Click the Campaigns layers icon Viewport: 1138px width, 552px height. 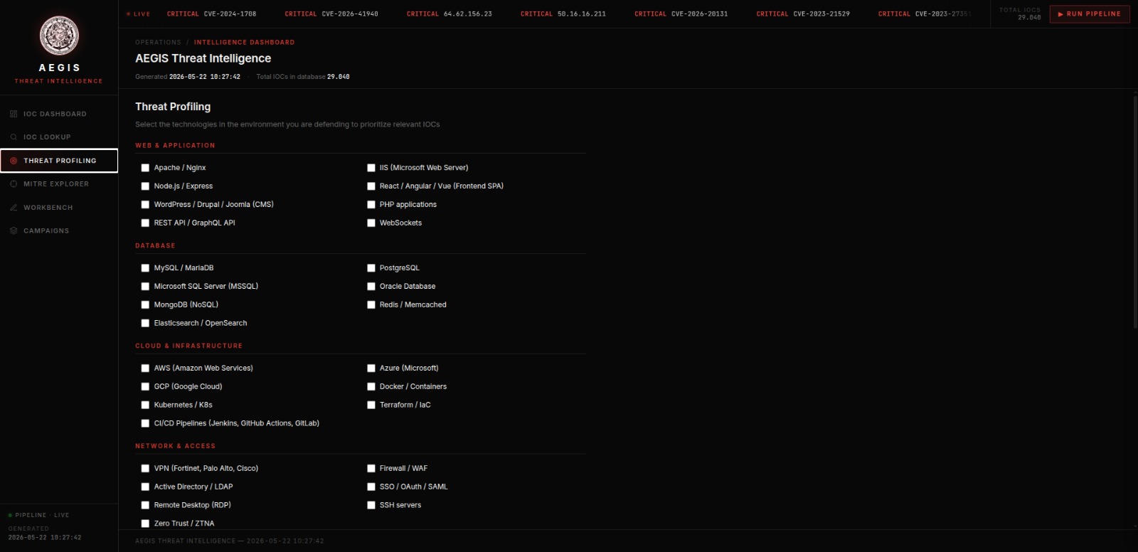(x=14, y=231)
